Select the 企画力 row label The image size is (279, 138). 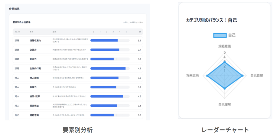(x=33, y=50)
